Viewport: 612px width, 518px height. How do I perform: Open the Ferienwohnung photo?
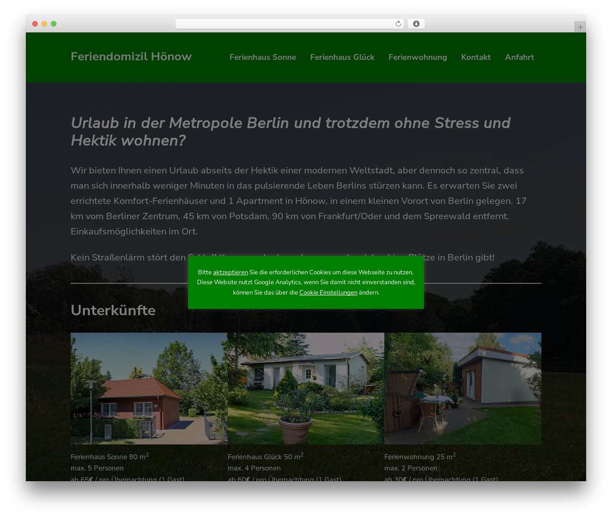[x=463, y=388]
